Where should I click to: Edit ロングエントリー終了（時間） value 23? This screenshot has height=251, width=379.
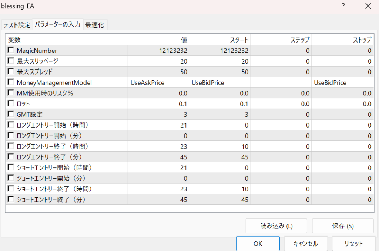[158, 146]
